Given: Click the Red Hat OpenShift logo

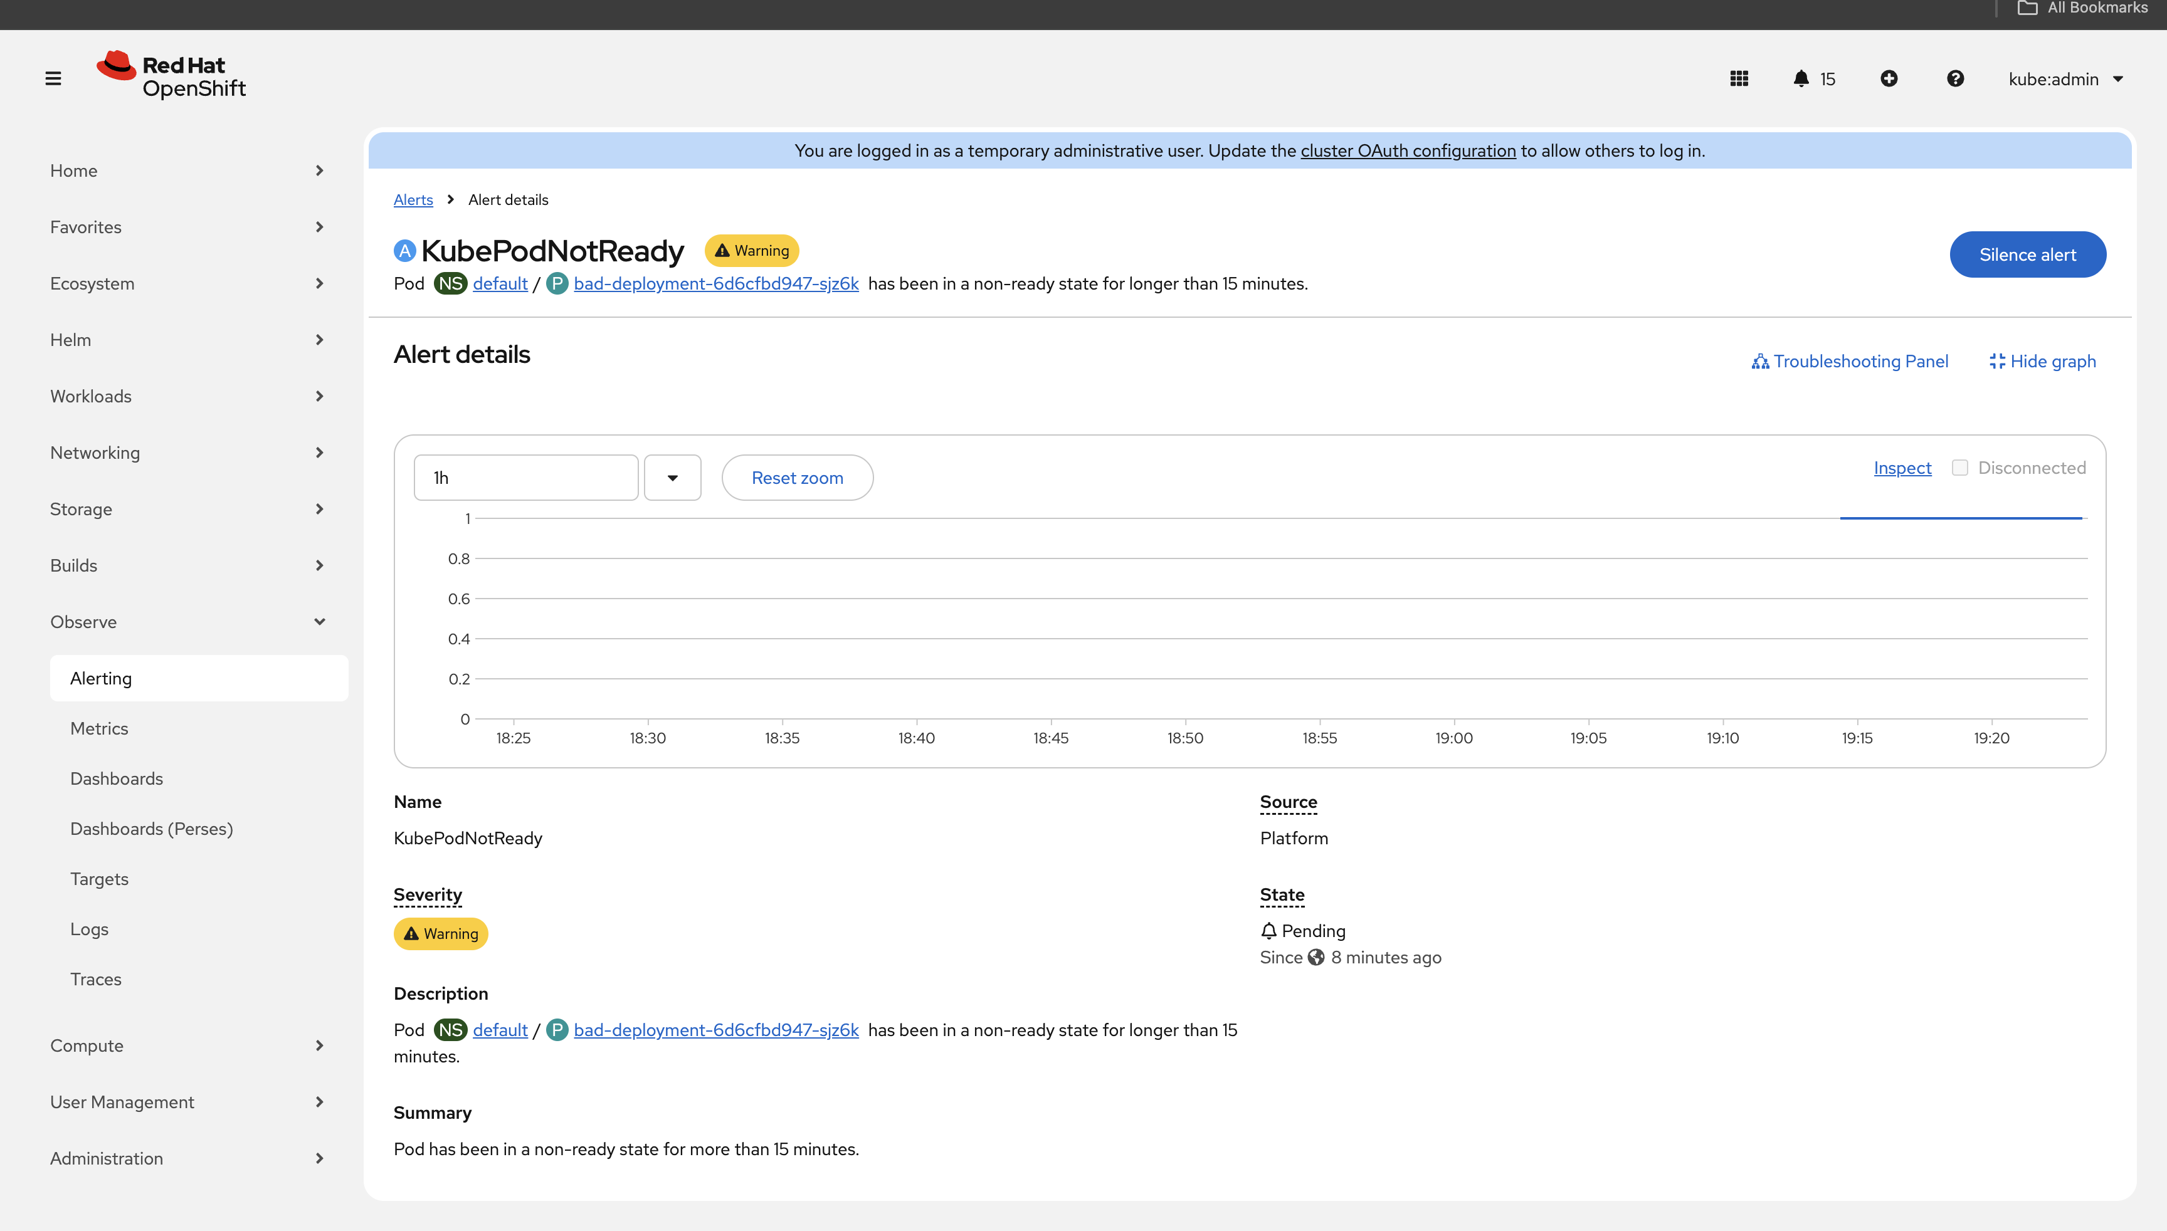Looking at the screenshot, I should (172, 76).
